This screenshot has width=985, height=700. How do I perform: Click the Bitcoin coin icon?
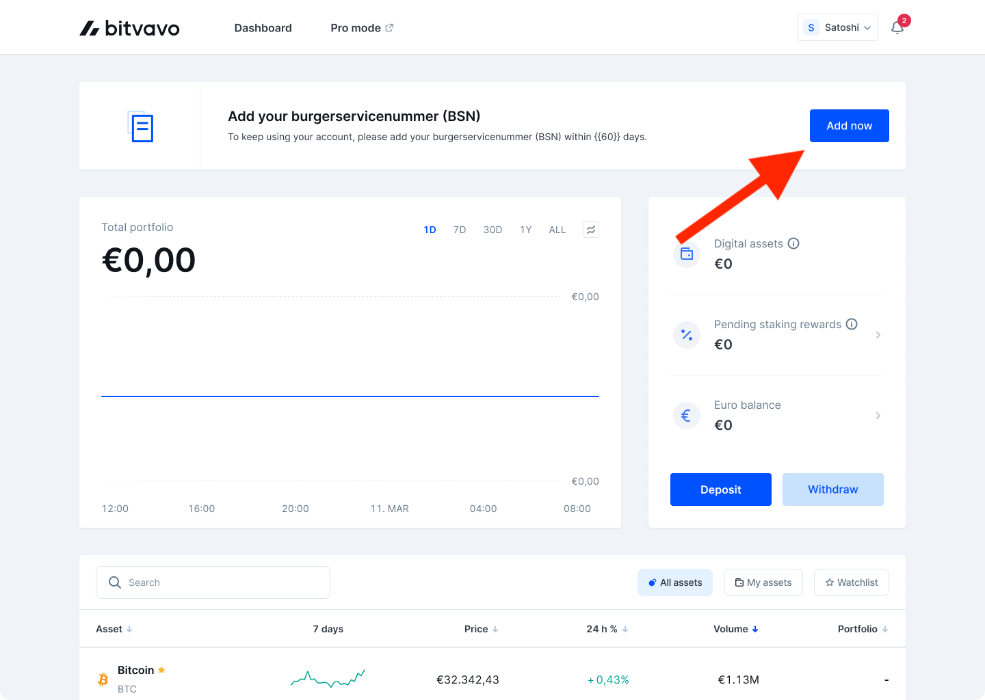(x=103, y=679)
